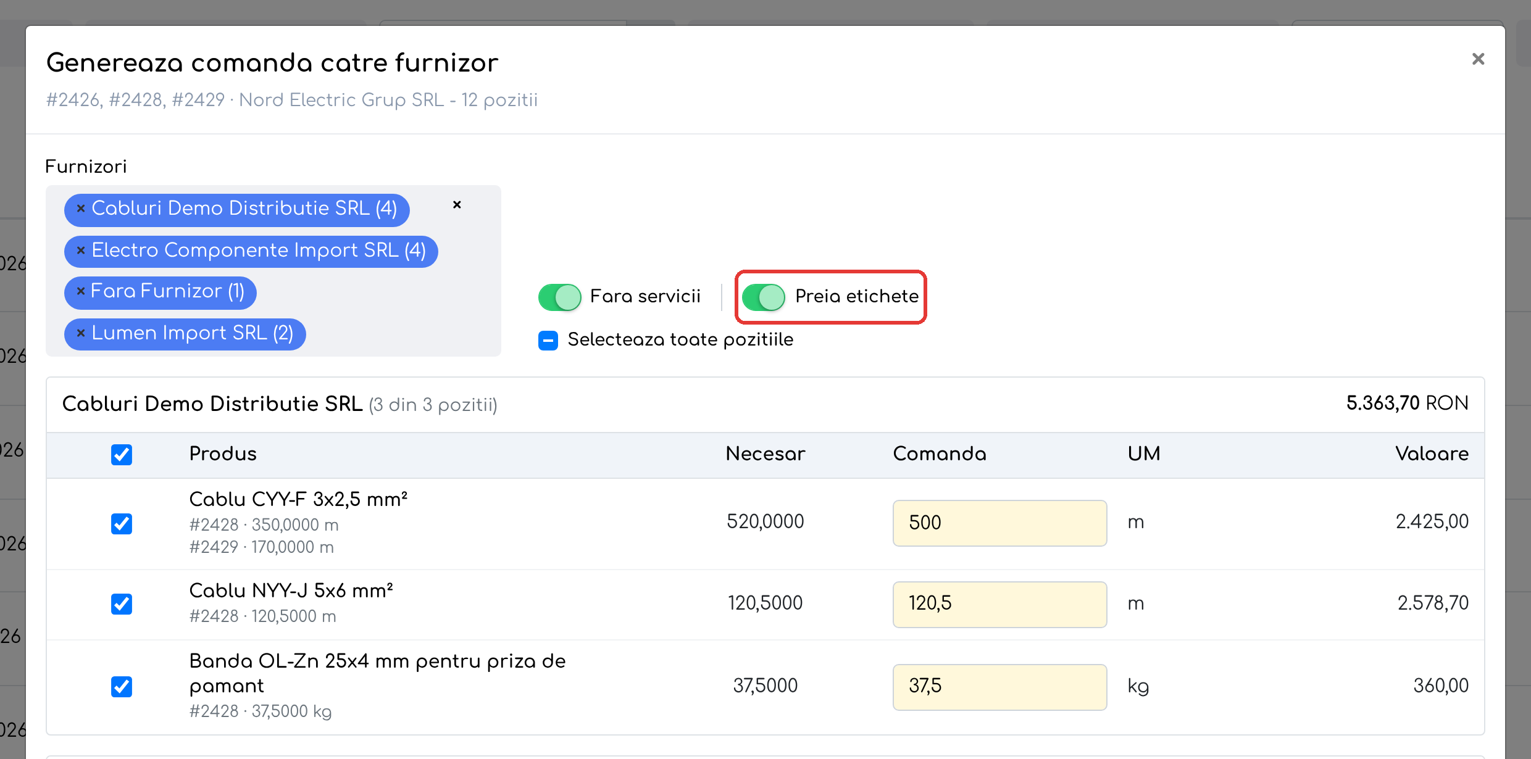Click the #2429 · 170,0000 m line

tap(261, 547)
